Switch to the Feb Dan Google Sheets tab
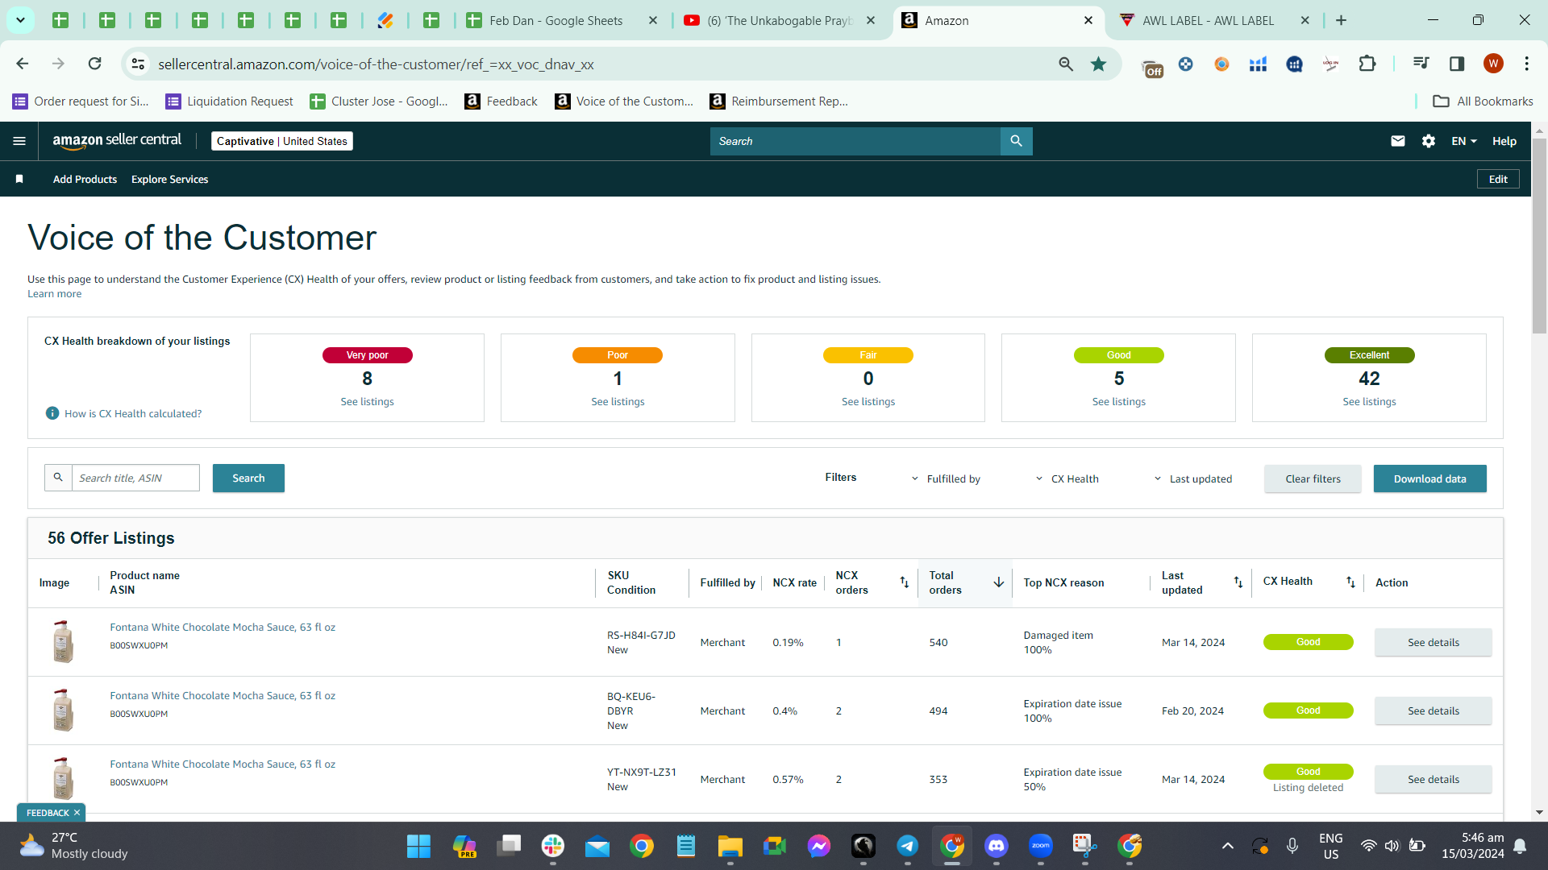 point(556,21)
